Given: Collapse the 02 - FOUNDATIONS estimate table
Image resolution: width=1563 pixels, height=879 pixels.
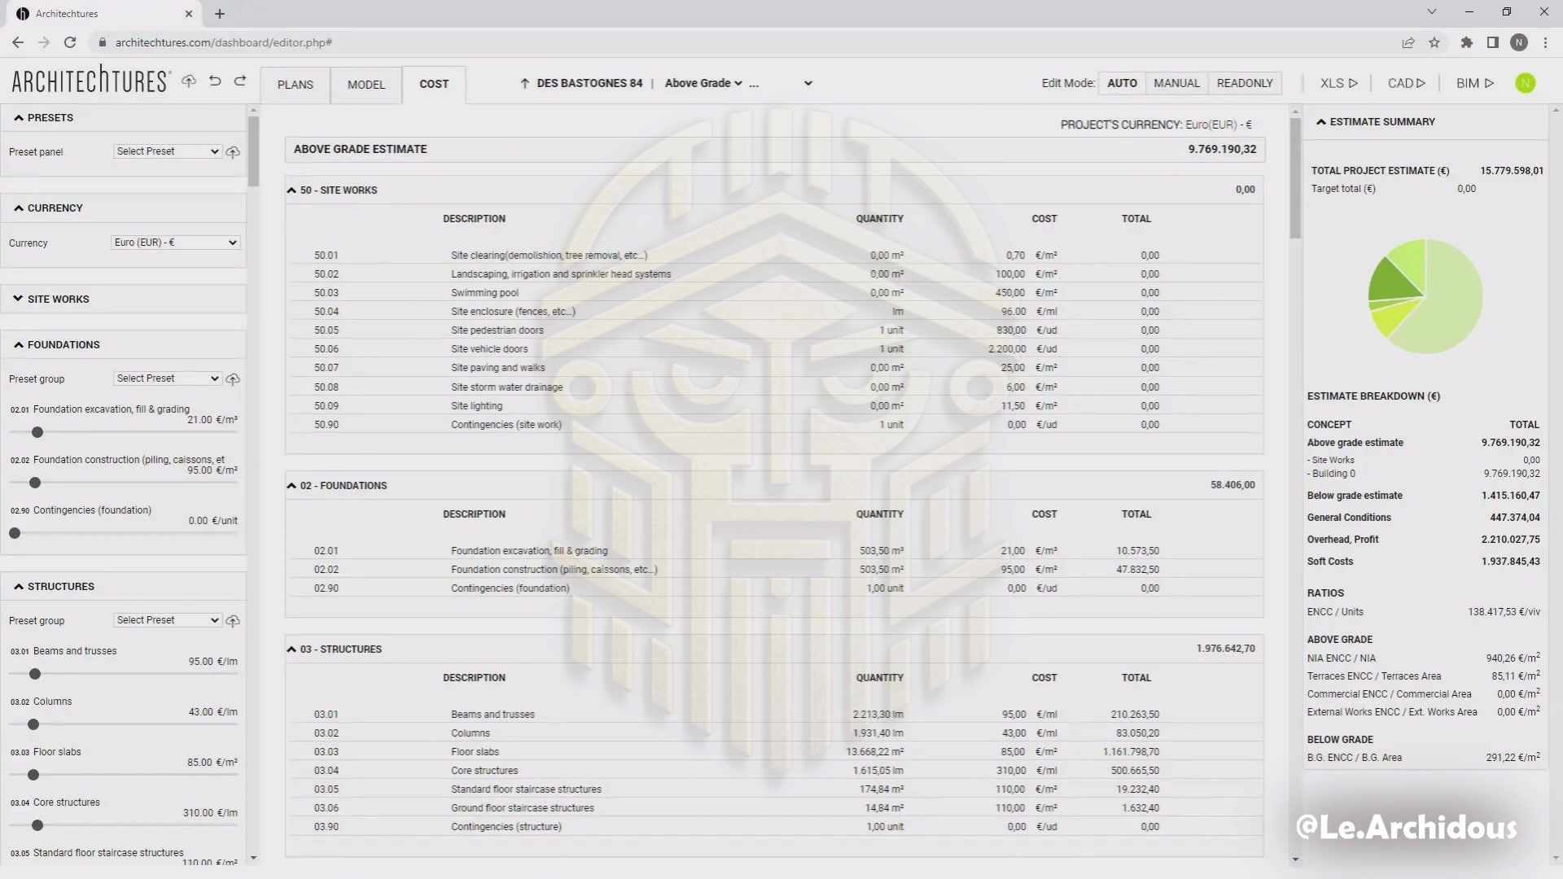Looking at the screenshot, I should click(x=291, y=486).
